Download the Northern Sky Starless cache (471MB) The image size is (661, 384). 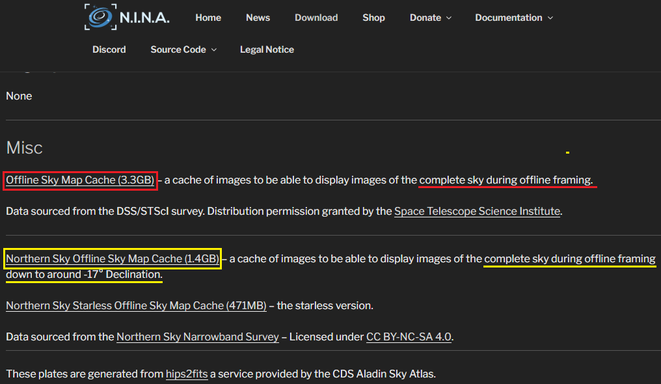(136, 305)
